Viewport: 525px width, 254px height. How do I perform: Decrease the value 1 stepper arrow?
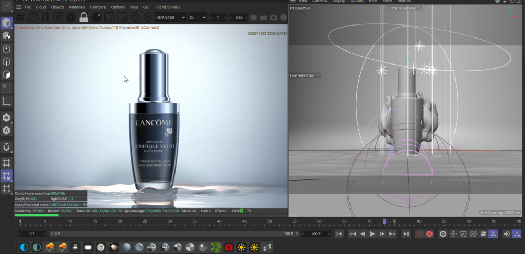point(211,17)
